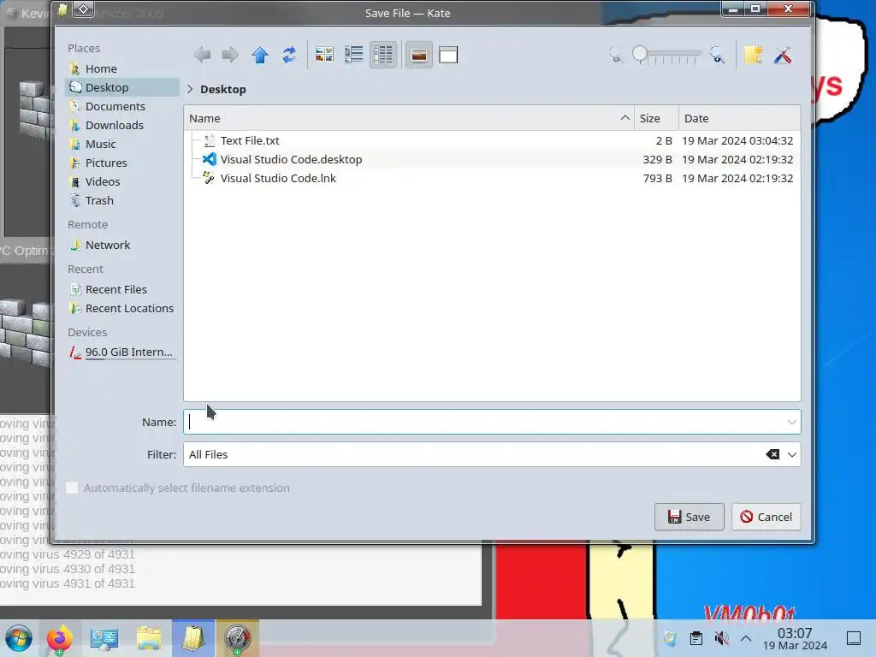Image resolution: width=876 pixels, height=657 pixels.
Task: Open the clock showing 03:07
Action: coord(795,638)
